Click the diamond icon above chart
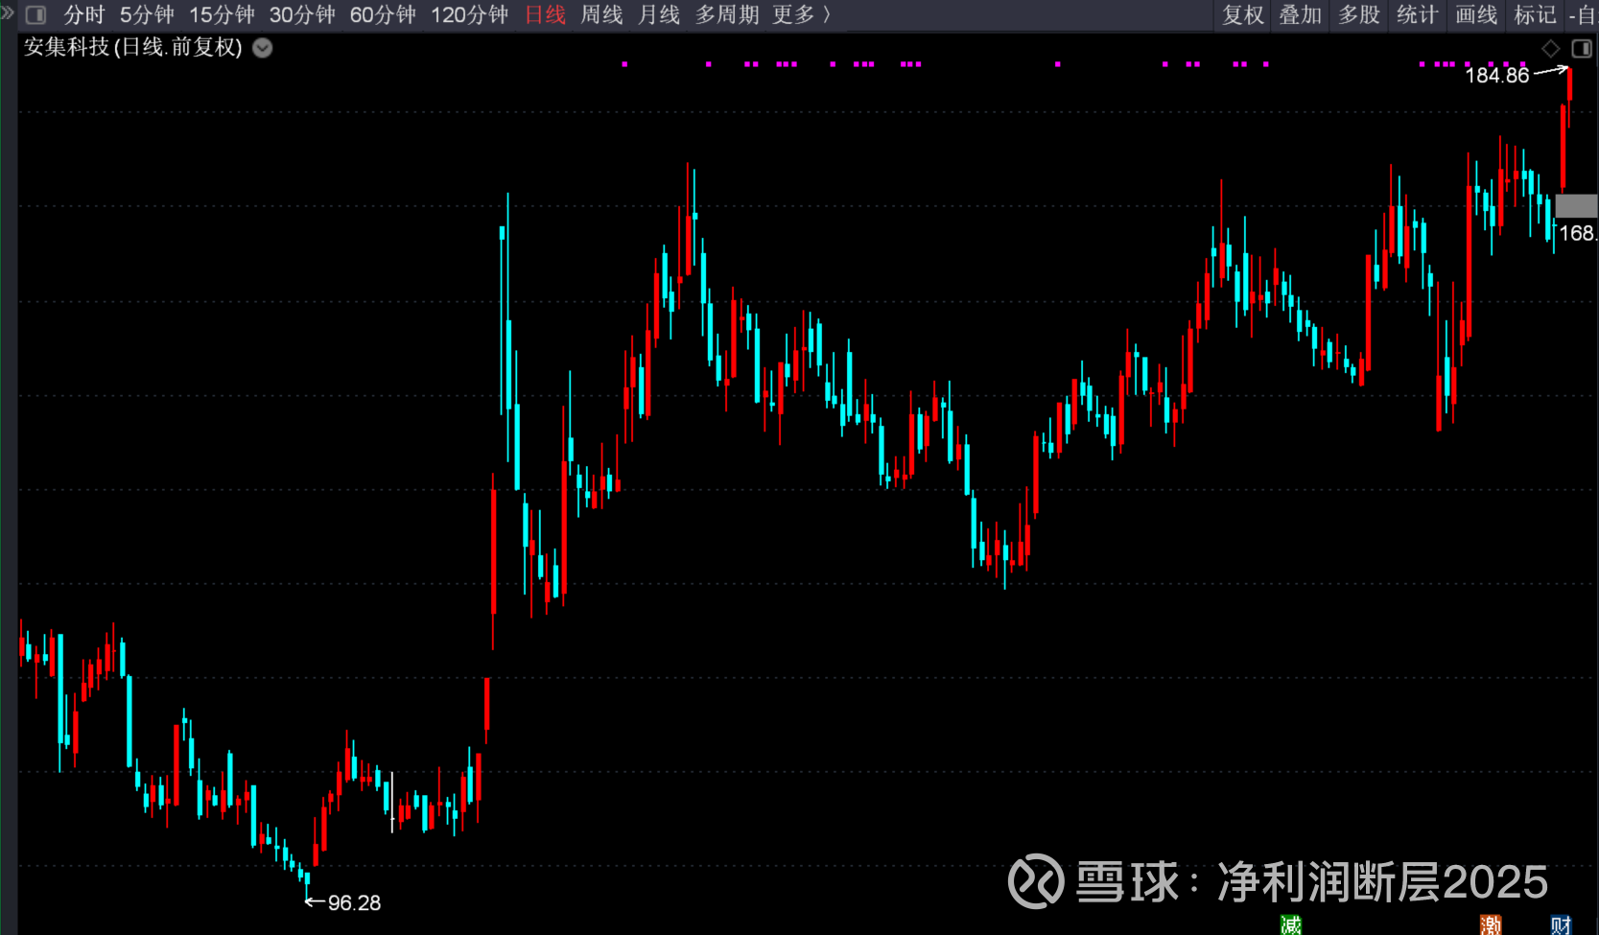The width and height of the screenshot is (1599, 935). [1551, 48]
